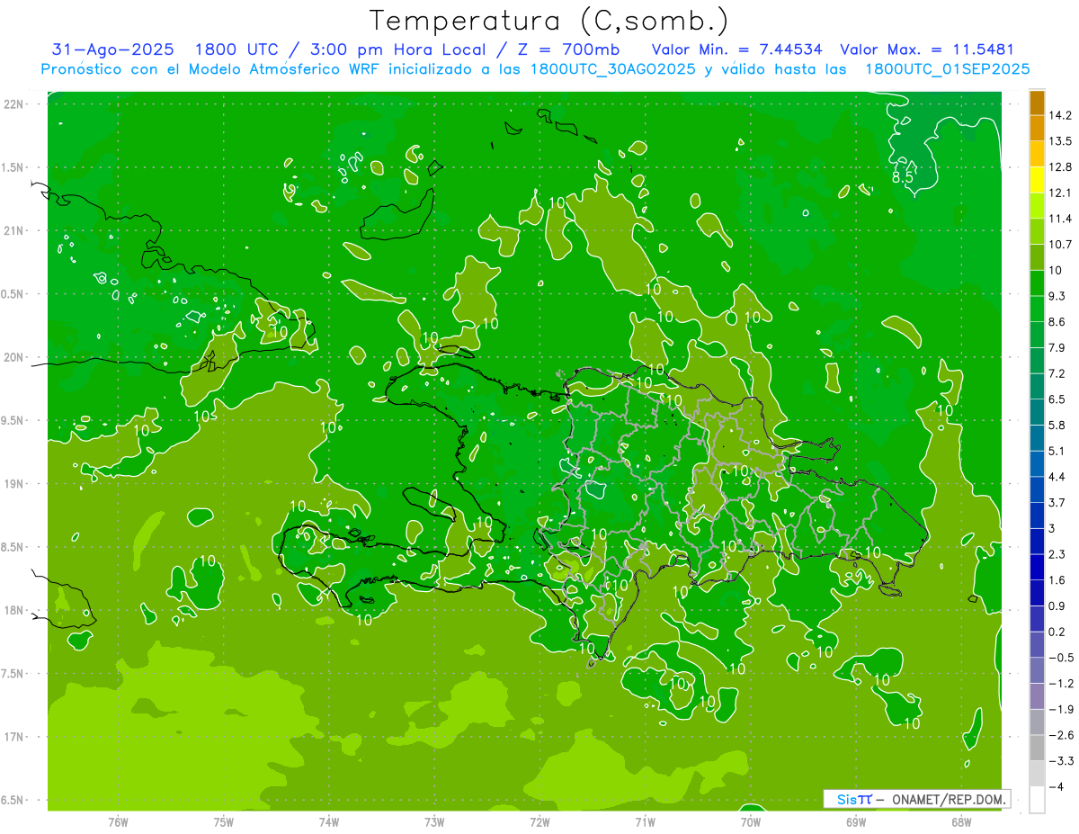Click the 18N latitude axis label
Screen dimensions: 1079x834
coord(14,610)
